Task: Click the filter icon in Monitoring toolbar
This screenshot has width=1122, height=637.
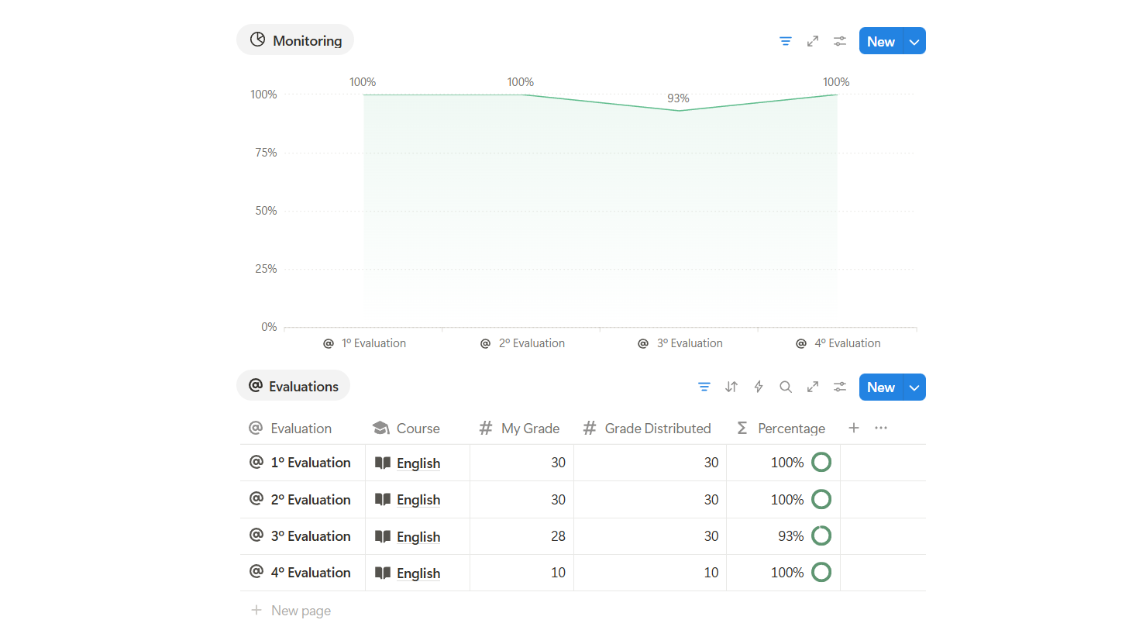Action: click(786, 41)
